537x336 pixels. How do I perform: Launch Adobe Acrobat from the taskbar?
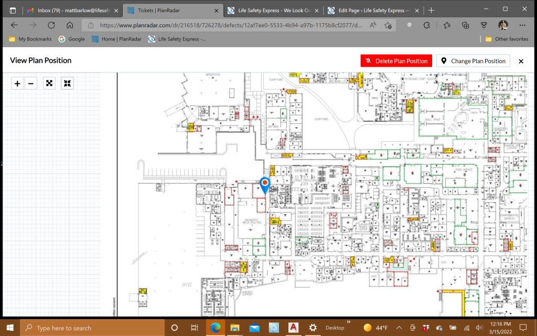[x=293, y=328]
